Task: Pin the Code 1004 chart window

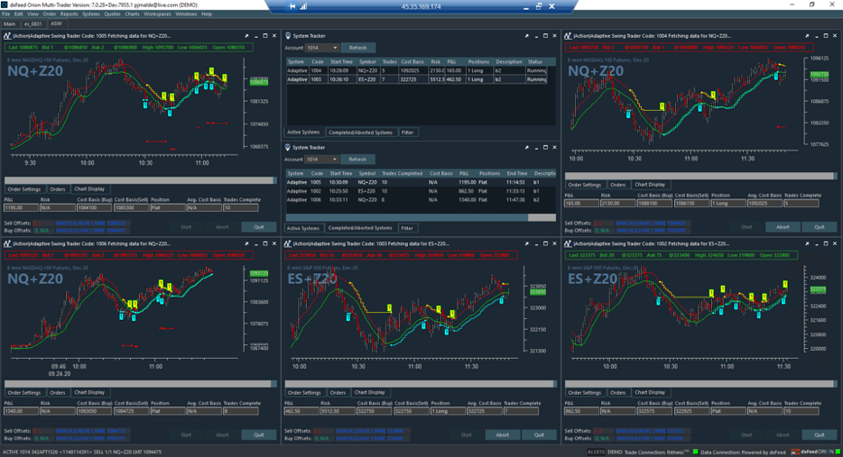Action: 808,36
